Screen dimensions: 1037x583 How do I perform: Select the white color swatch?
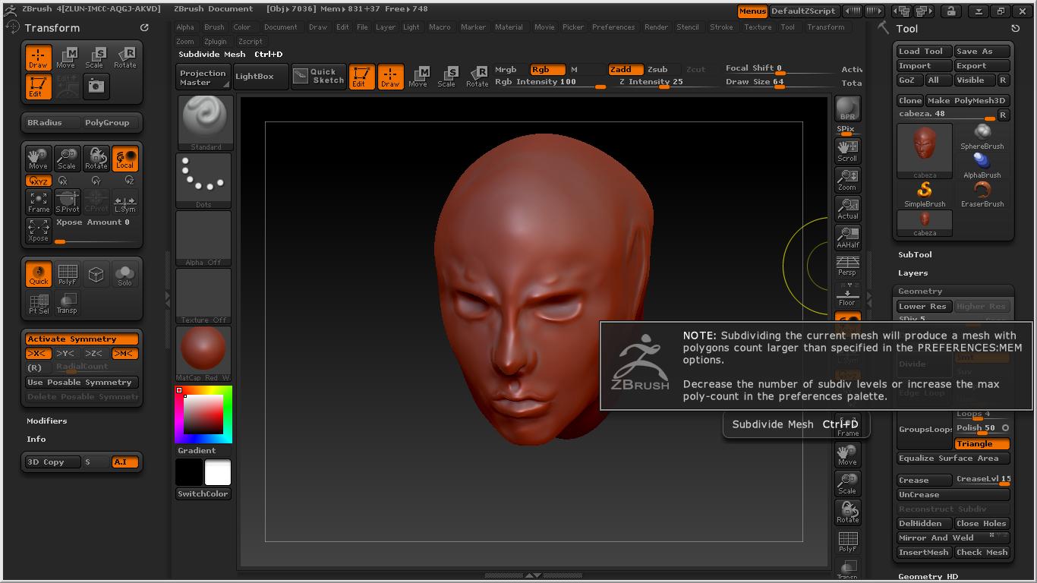217,472
